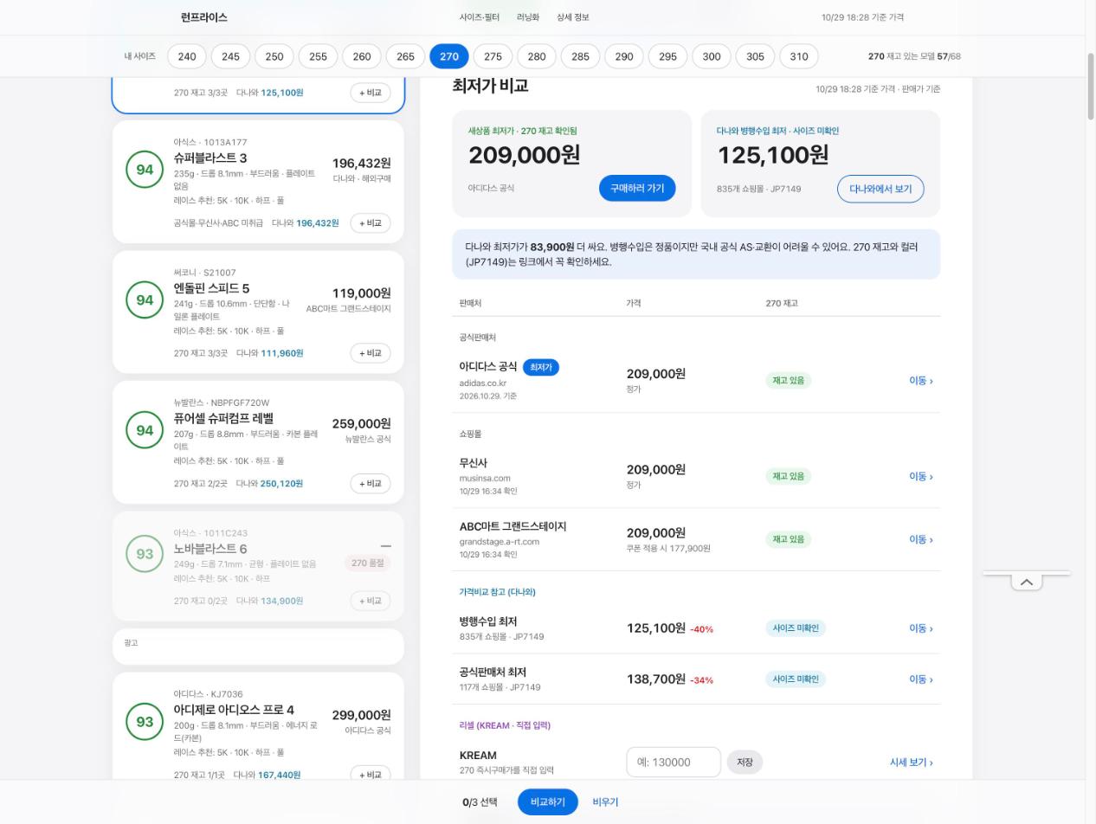This screenshot has width=1096, height=824.
Task: Go to 아디디스 공식 store via 이동
Action: click(x=921, y=381)
